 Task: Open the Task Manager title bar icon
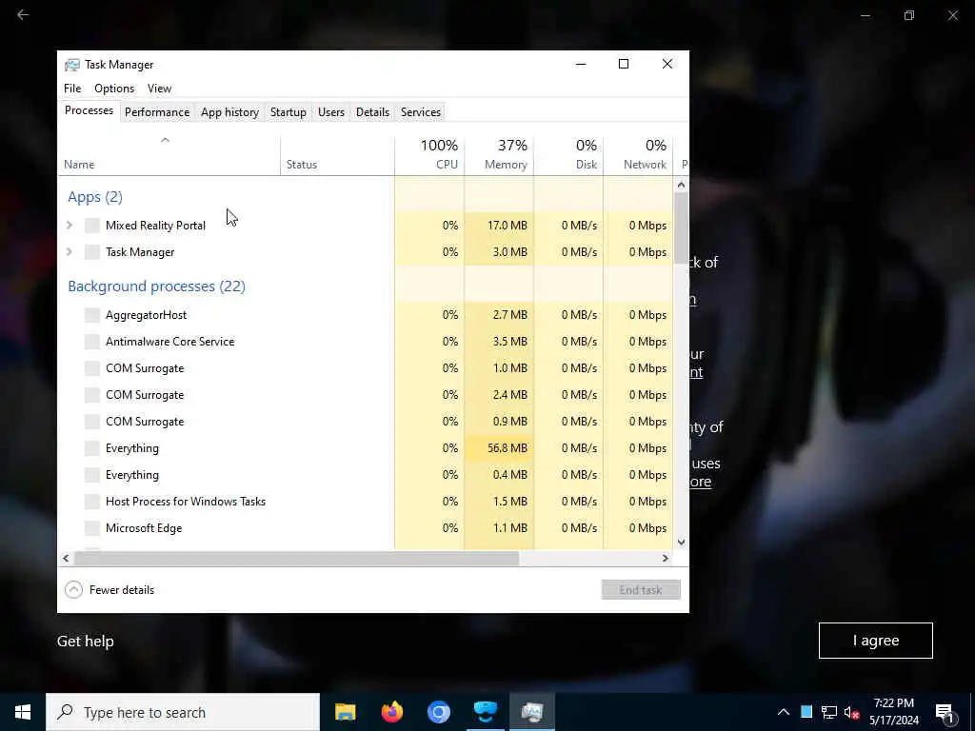pos(72,65)
